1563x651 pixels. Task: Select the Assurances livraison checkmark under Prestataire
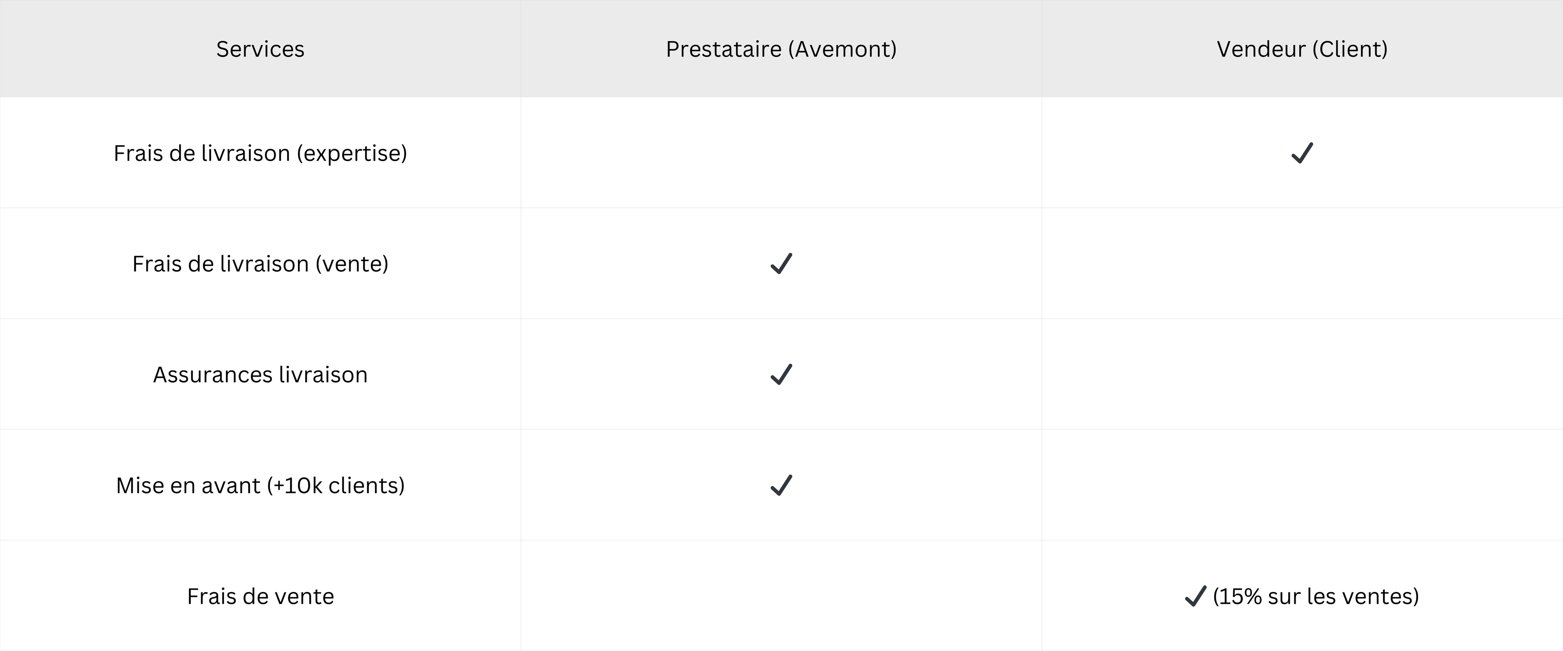[x=781, y=374]
